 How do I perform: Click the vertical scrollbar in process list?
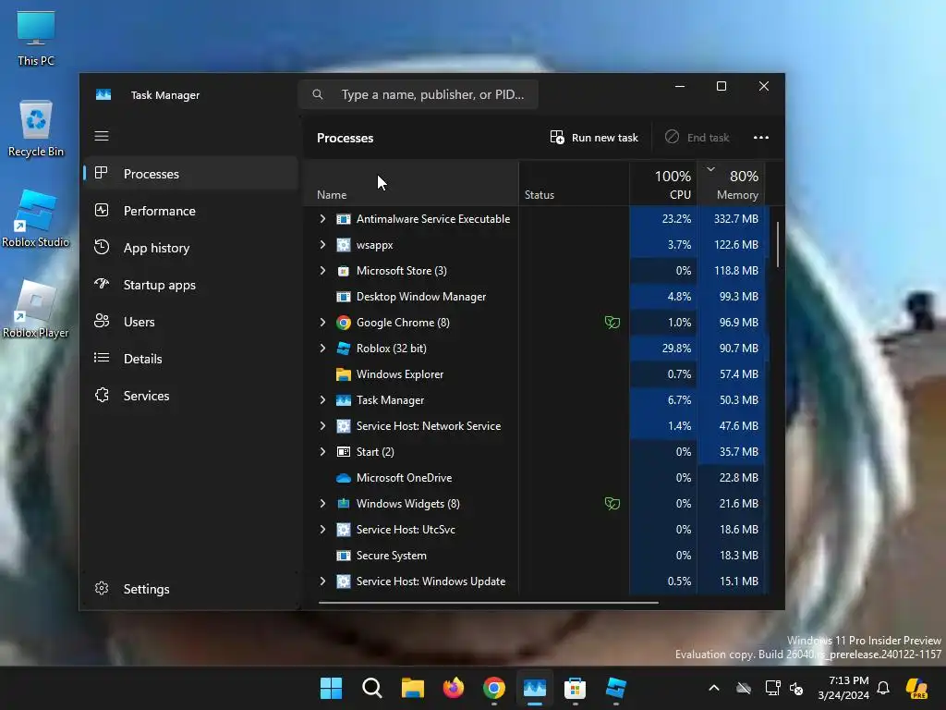point(778,244)
